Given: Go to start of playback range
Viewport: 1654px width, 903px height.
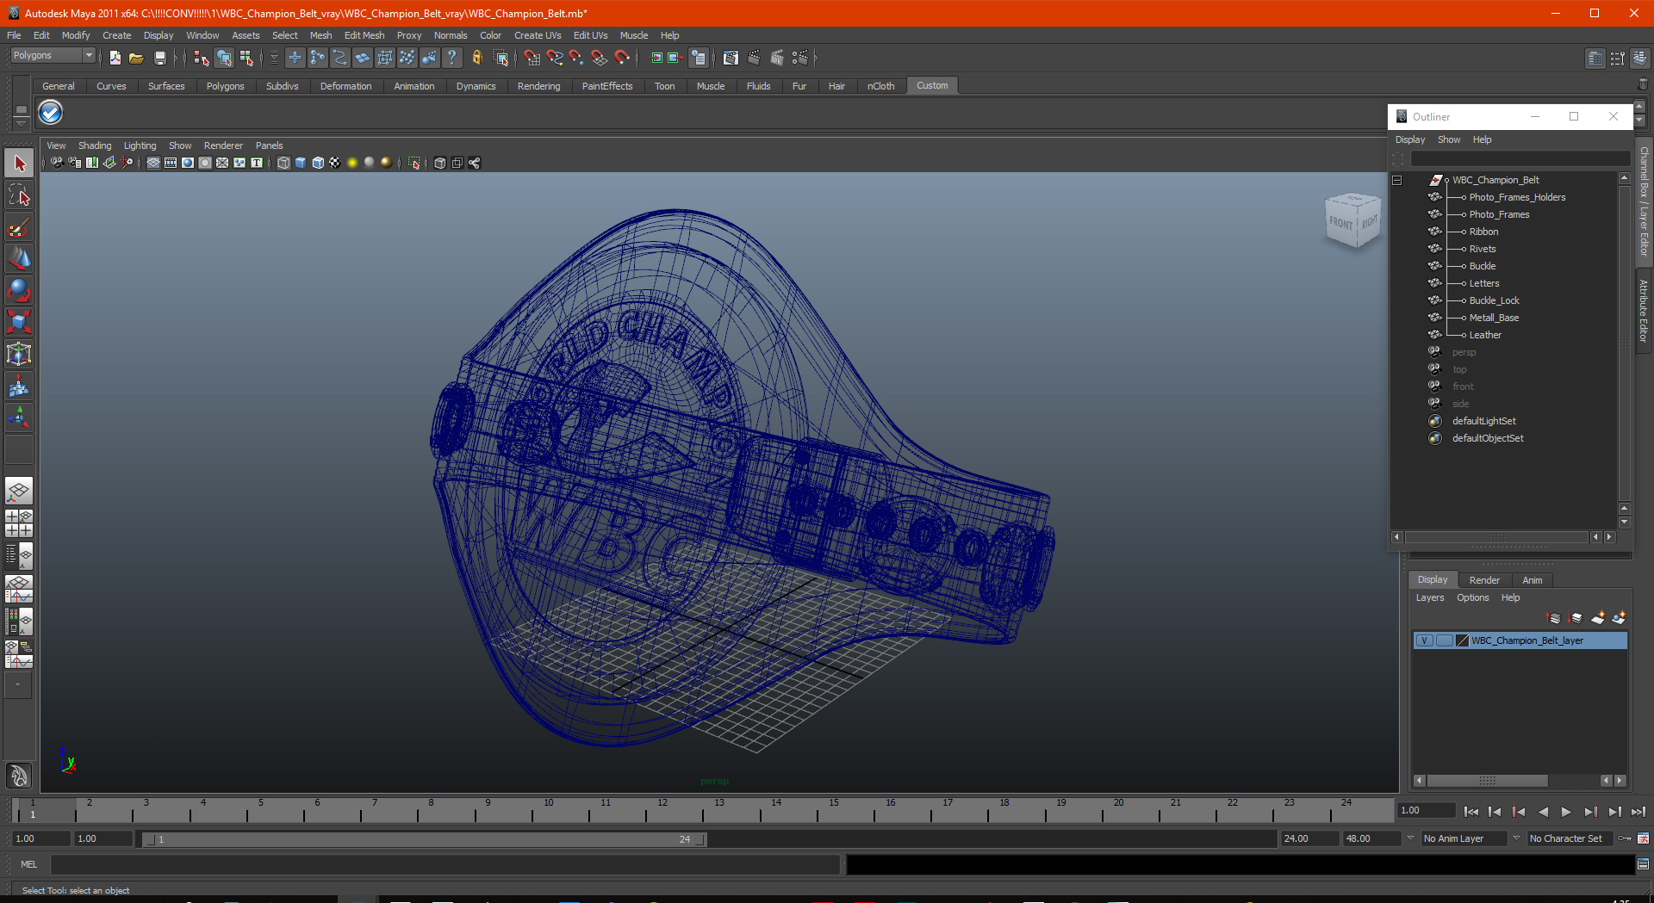Looking at the screenshot, I should tap(1471, 812).
